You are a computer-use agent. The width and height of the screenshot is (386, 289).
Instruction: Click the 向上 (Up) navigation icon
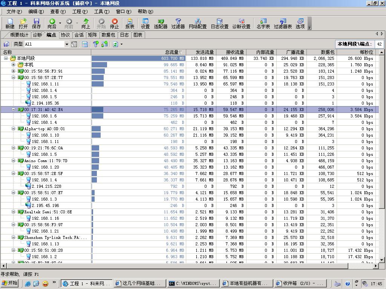point(86,23)
